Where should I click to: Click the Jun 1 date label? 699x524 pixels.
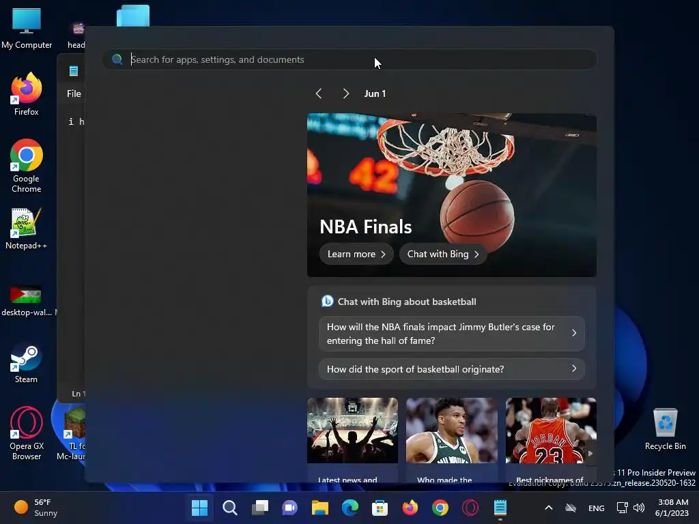[x=375, y=93]
